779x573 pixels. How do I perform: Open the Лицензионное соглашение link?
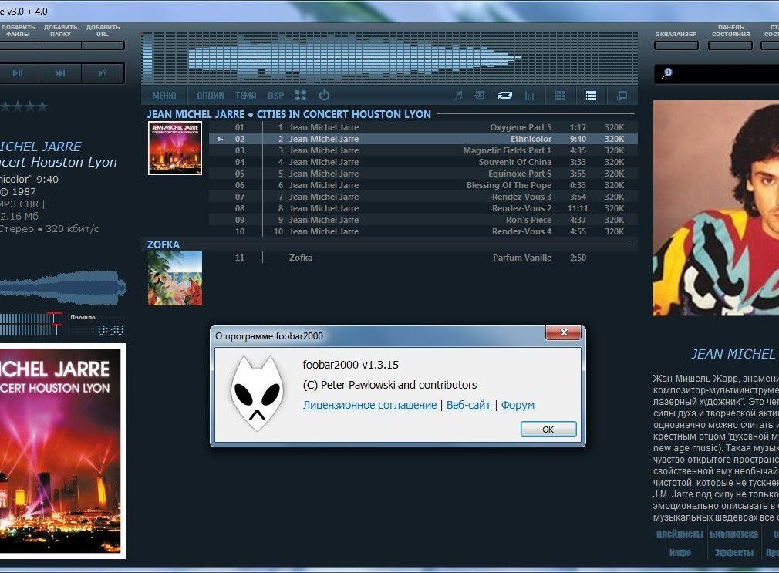click(369, 405)
